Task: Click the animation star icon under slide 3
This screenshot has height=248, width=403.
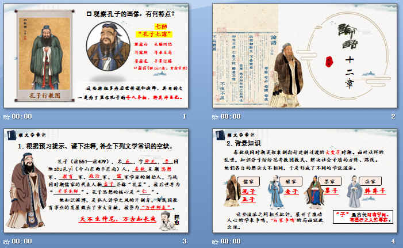Action: (6, 242)
